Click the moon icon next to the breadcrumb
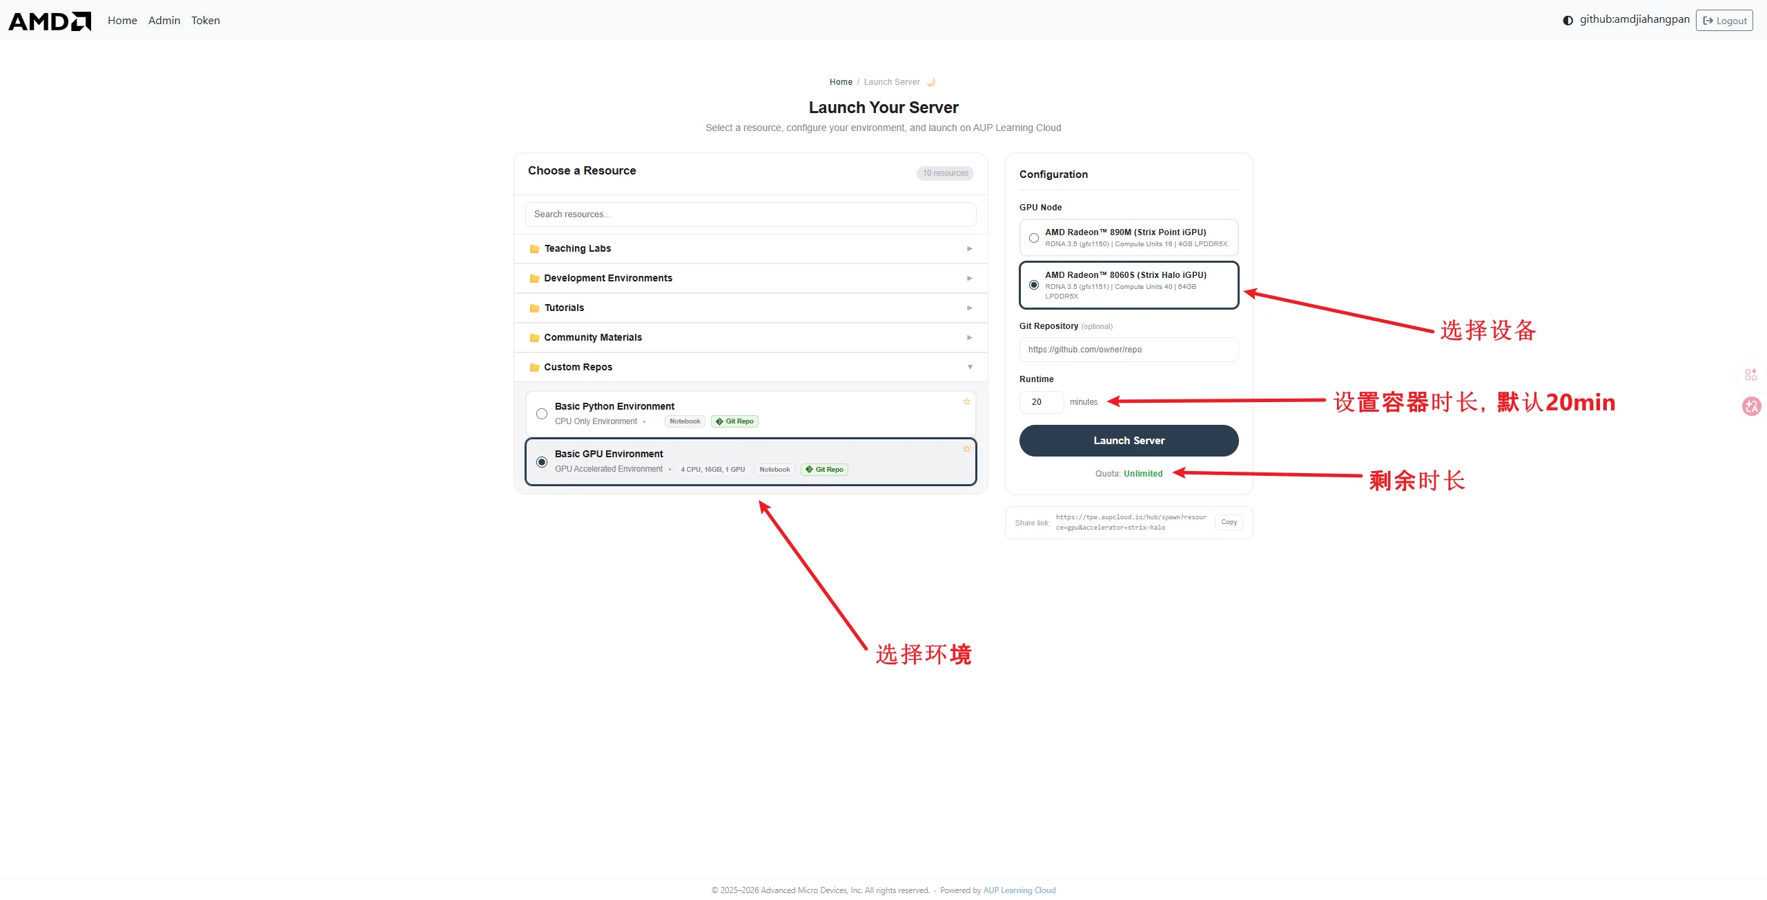Screen dimensions: 1767x900 931,82
